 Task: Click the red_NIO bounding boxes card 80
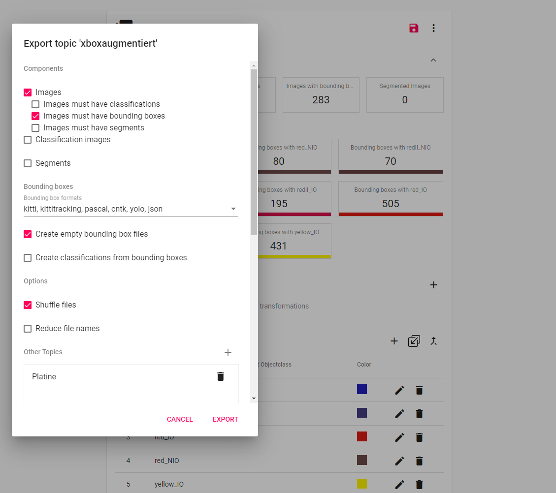pos(294,156)
